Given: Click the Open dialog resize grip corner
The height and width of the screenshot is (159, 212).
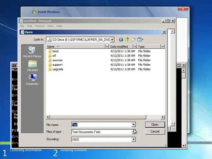Looking at the screenshot, I should coord(165,145).
